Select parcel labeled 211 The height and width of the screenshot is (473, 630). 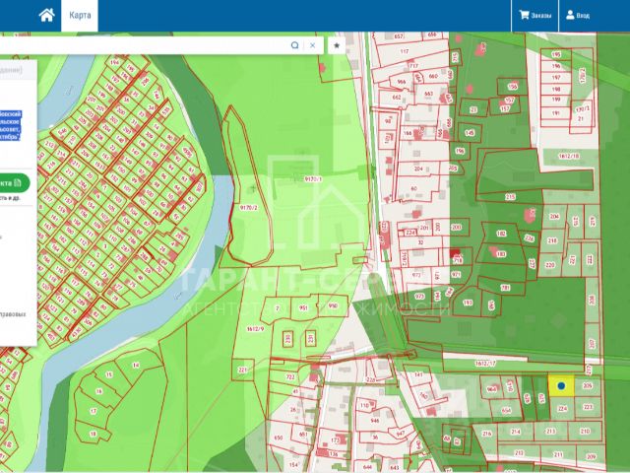click(x=558, y=454)
